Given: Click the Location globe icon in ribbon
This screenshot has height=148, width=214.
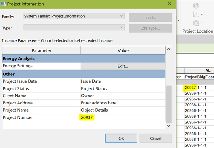Looking at the screenshot, I should coord(196,6).
